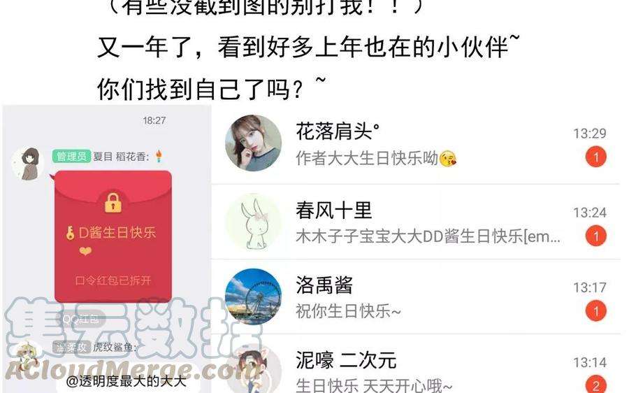
Task: Click unread badge on 洛禹酱 chat
Action: click(x=595, y=311)
